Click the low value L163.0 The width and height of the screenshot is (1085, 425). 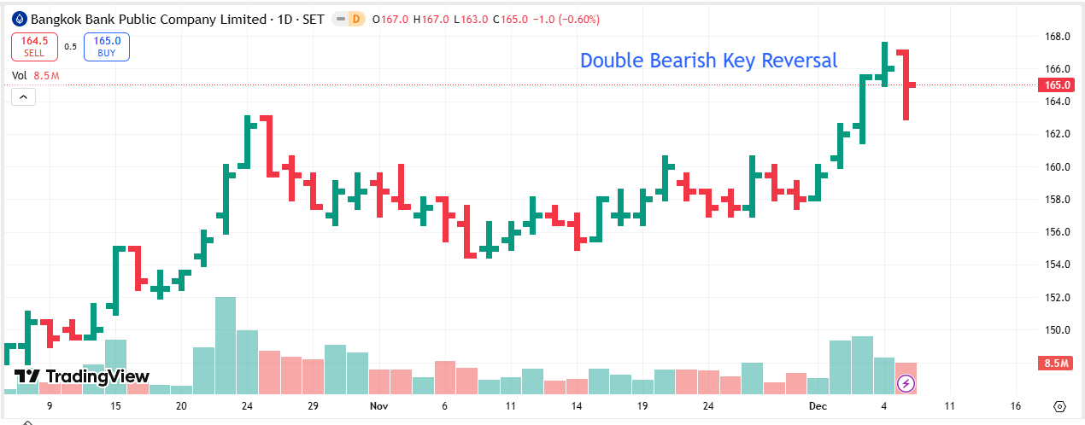(471, 19)
